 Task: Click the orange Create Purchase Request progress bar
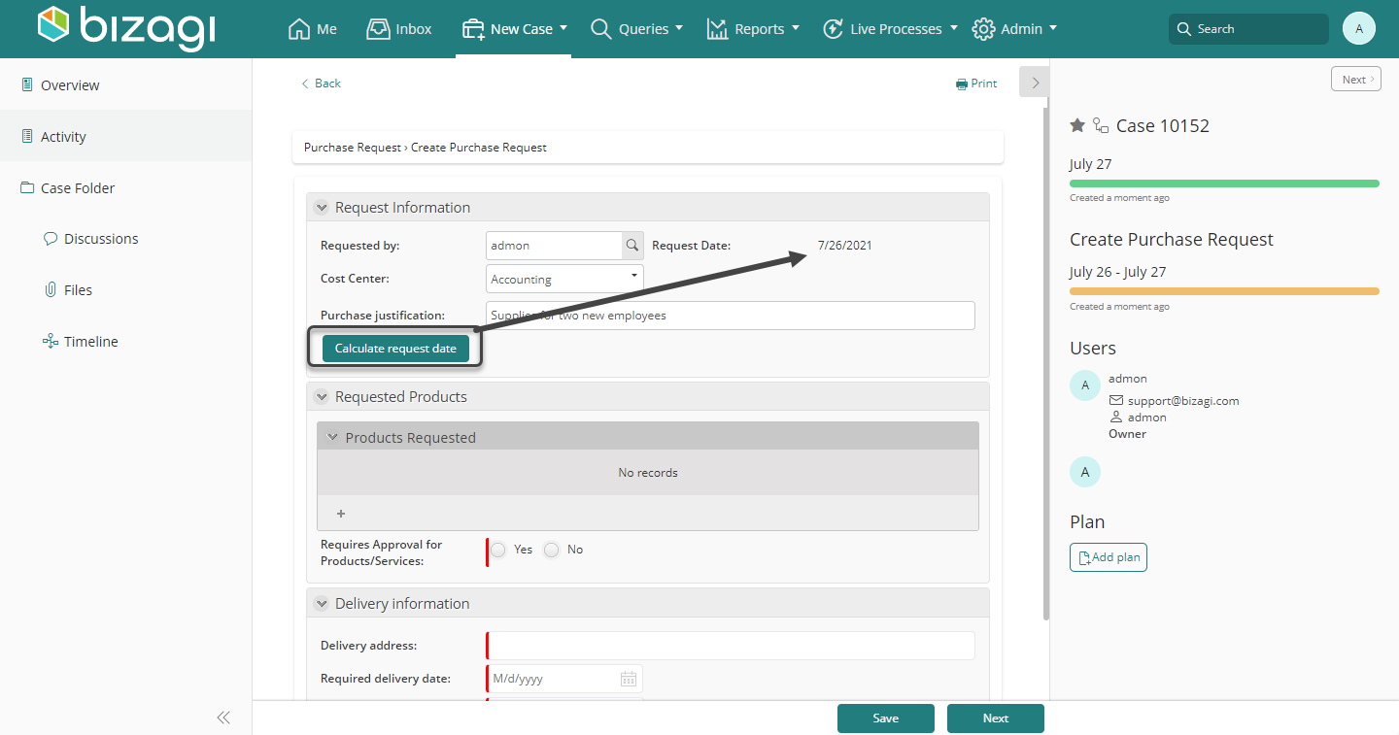click(x=1224, y=290)
